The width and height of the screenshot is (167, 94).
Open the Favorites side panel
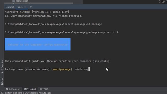click(2, 67)
